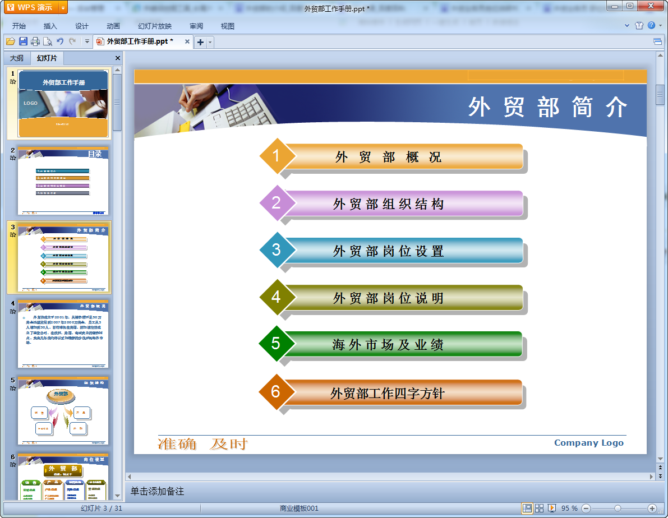Open the WPS 演示 application menu button
The height and width of the screenshot is (518, 668).
pyautogui.click(x=31, y=7)
